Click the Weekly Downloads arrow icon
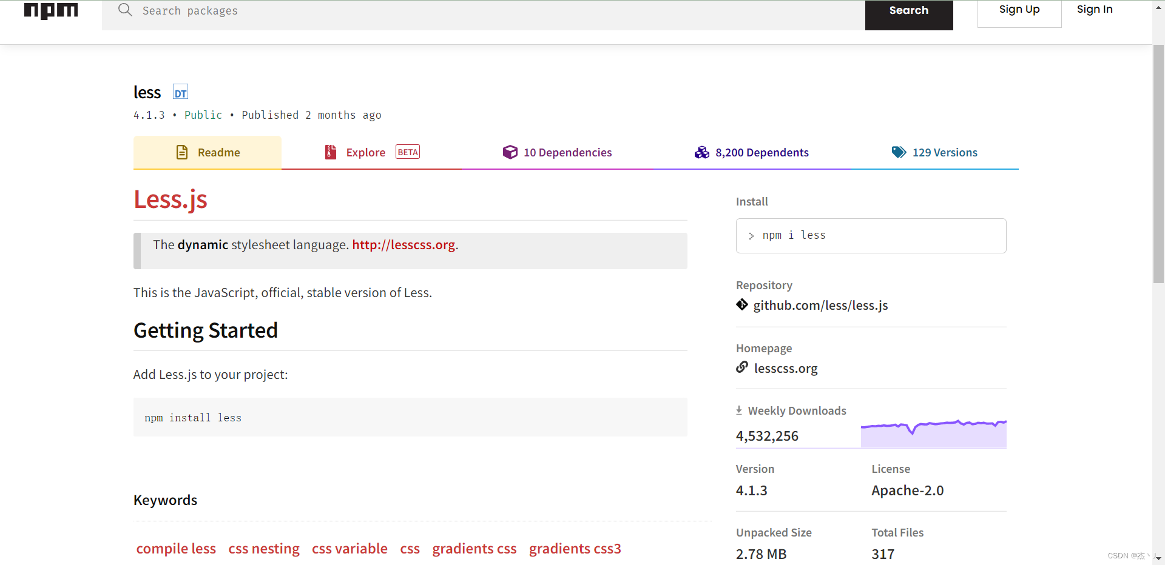Viewport: 1165px width, 565px height. 739,410
